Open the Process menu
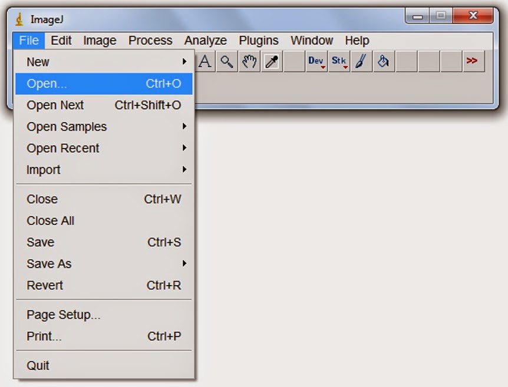This screenshot has width=508, height=387. point(150,41)
